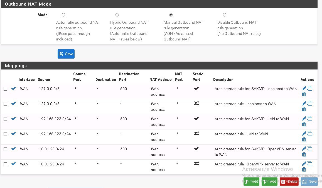Delete the ISAKMP LAN to WAN rule
This screenshot has height=188, width=322.
point(304,124)
